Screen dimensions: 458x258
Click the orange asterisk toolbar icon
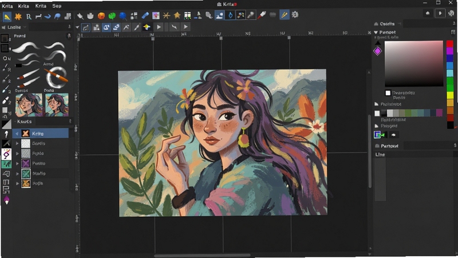[x=166, y=15]
